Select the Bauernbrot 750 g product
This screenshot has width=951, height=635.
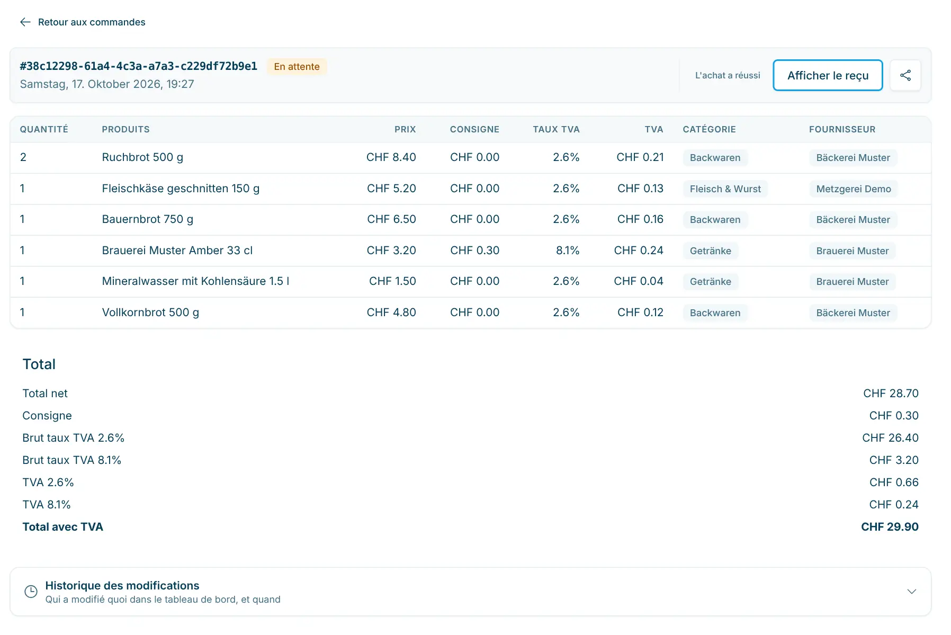[148, 219]
